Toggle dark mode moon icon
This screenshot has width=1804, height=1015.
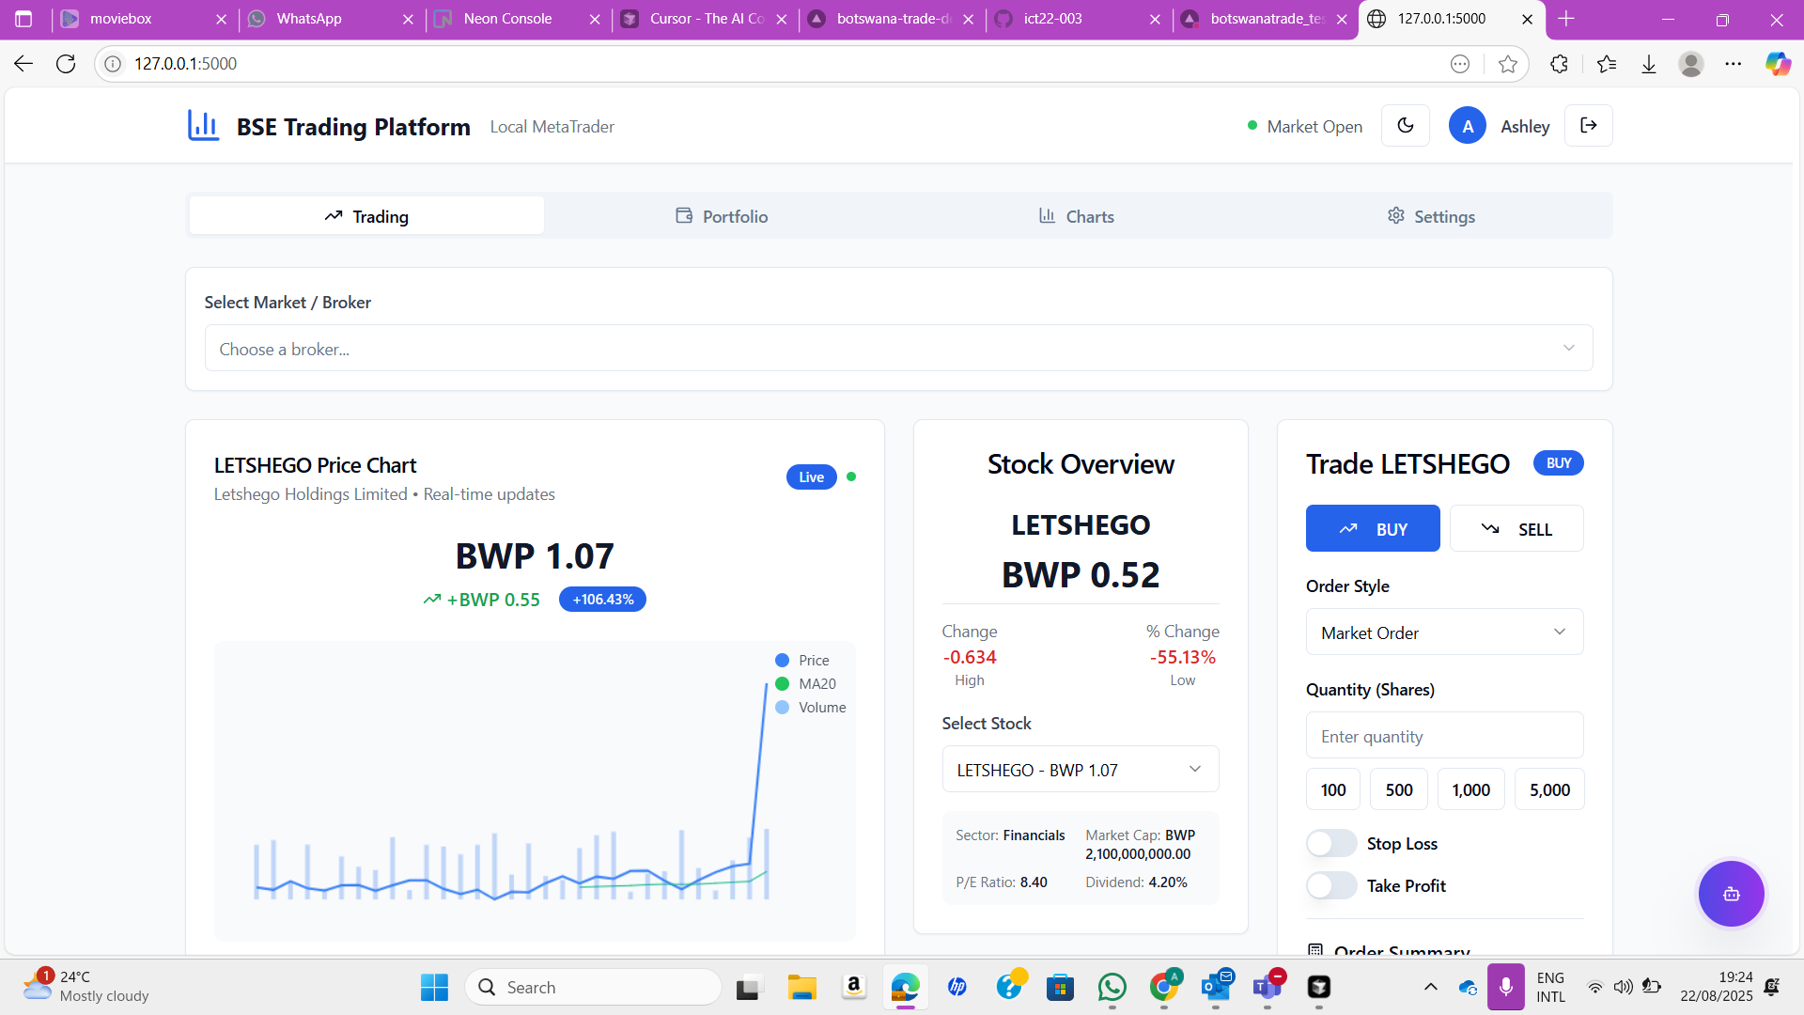[x=1406, y=126]
